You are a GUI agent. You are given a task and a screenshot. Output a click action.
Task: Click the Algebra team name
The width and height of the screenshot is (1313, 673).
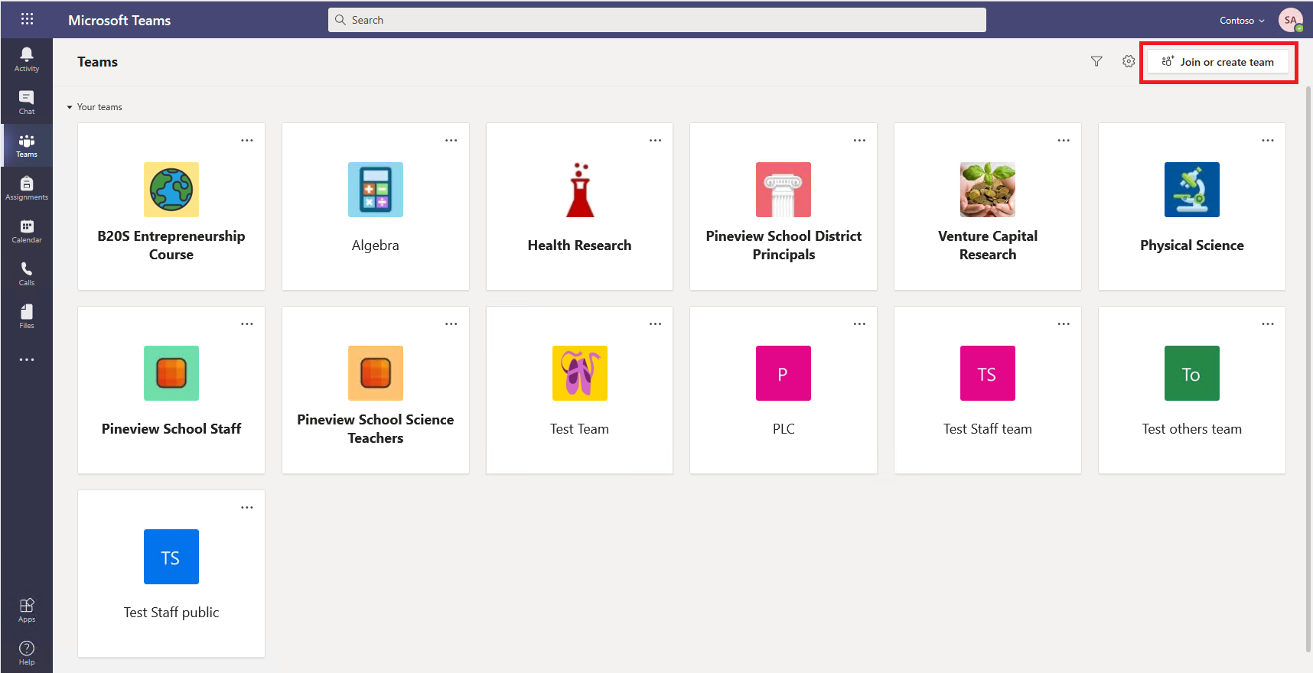tap(376, 245)
